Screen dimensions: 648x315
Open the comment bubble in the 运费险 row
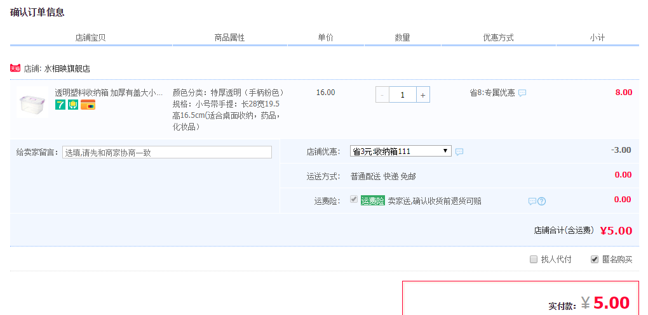pos(532,201)
